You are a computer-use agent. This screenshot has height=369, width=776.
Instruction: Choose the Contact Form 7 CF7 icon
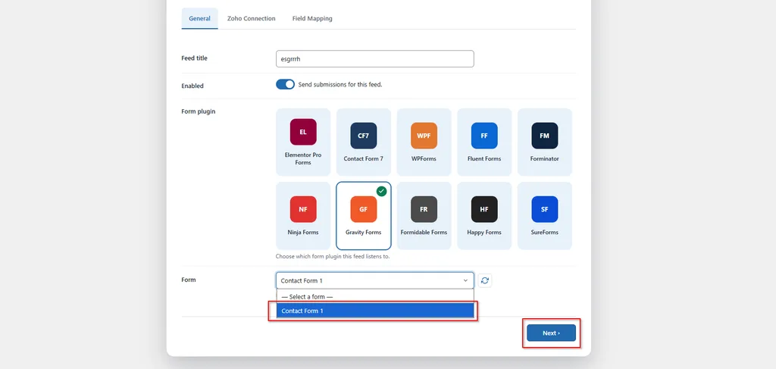pos(363,136)
